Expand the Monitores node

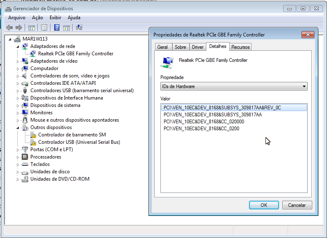coord(18,113)
